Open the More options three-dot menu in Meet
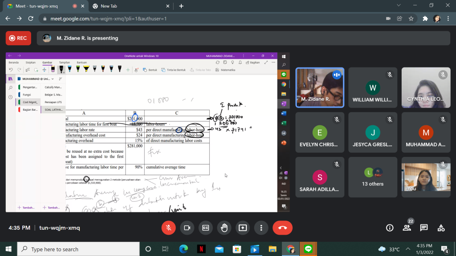The height and width of the screenshot is (256, 456). [x=261, y=228]
